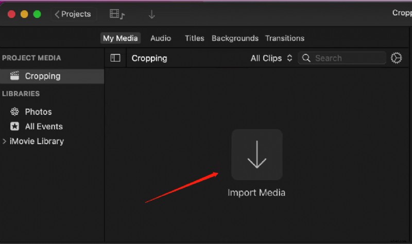The width and height of the screenshot is (412, 244).
Task: Click the Cropping browser title text
Action: [x=149, y=58]
